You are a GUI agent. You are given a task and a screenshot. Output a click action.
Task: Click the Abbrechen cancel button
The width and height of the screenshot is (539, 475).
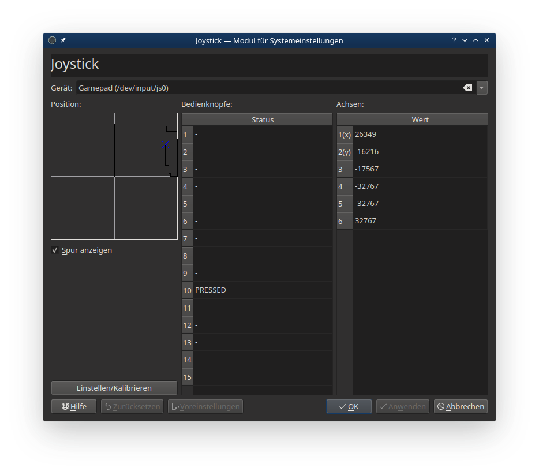461,406
